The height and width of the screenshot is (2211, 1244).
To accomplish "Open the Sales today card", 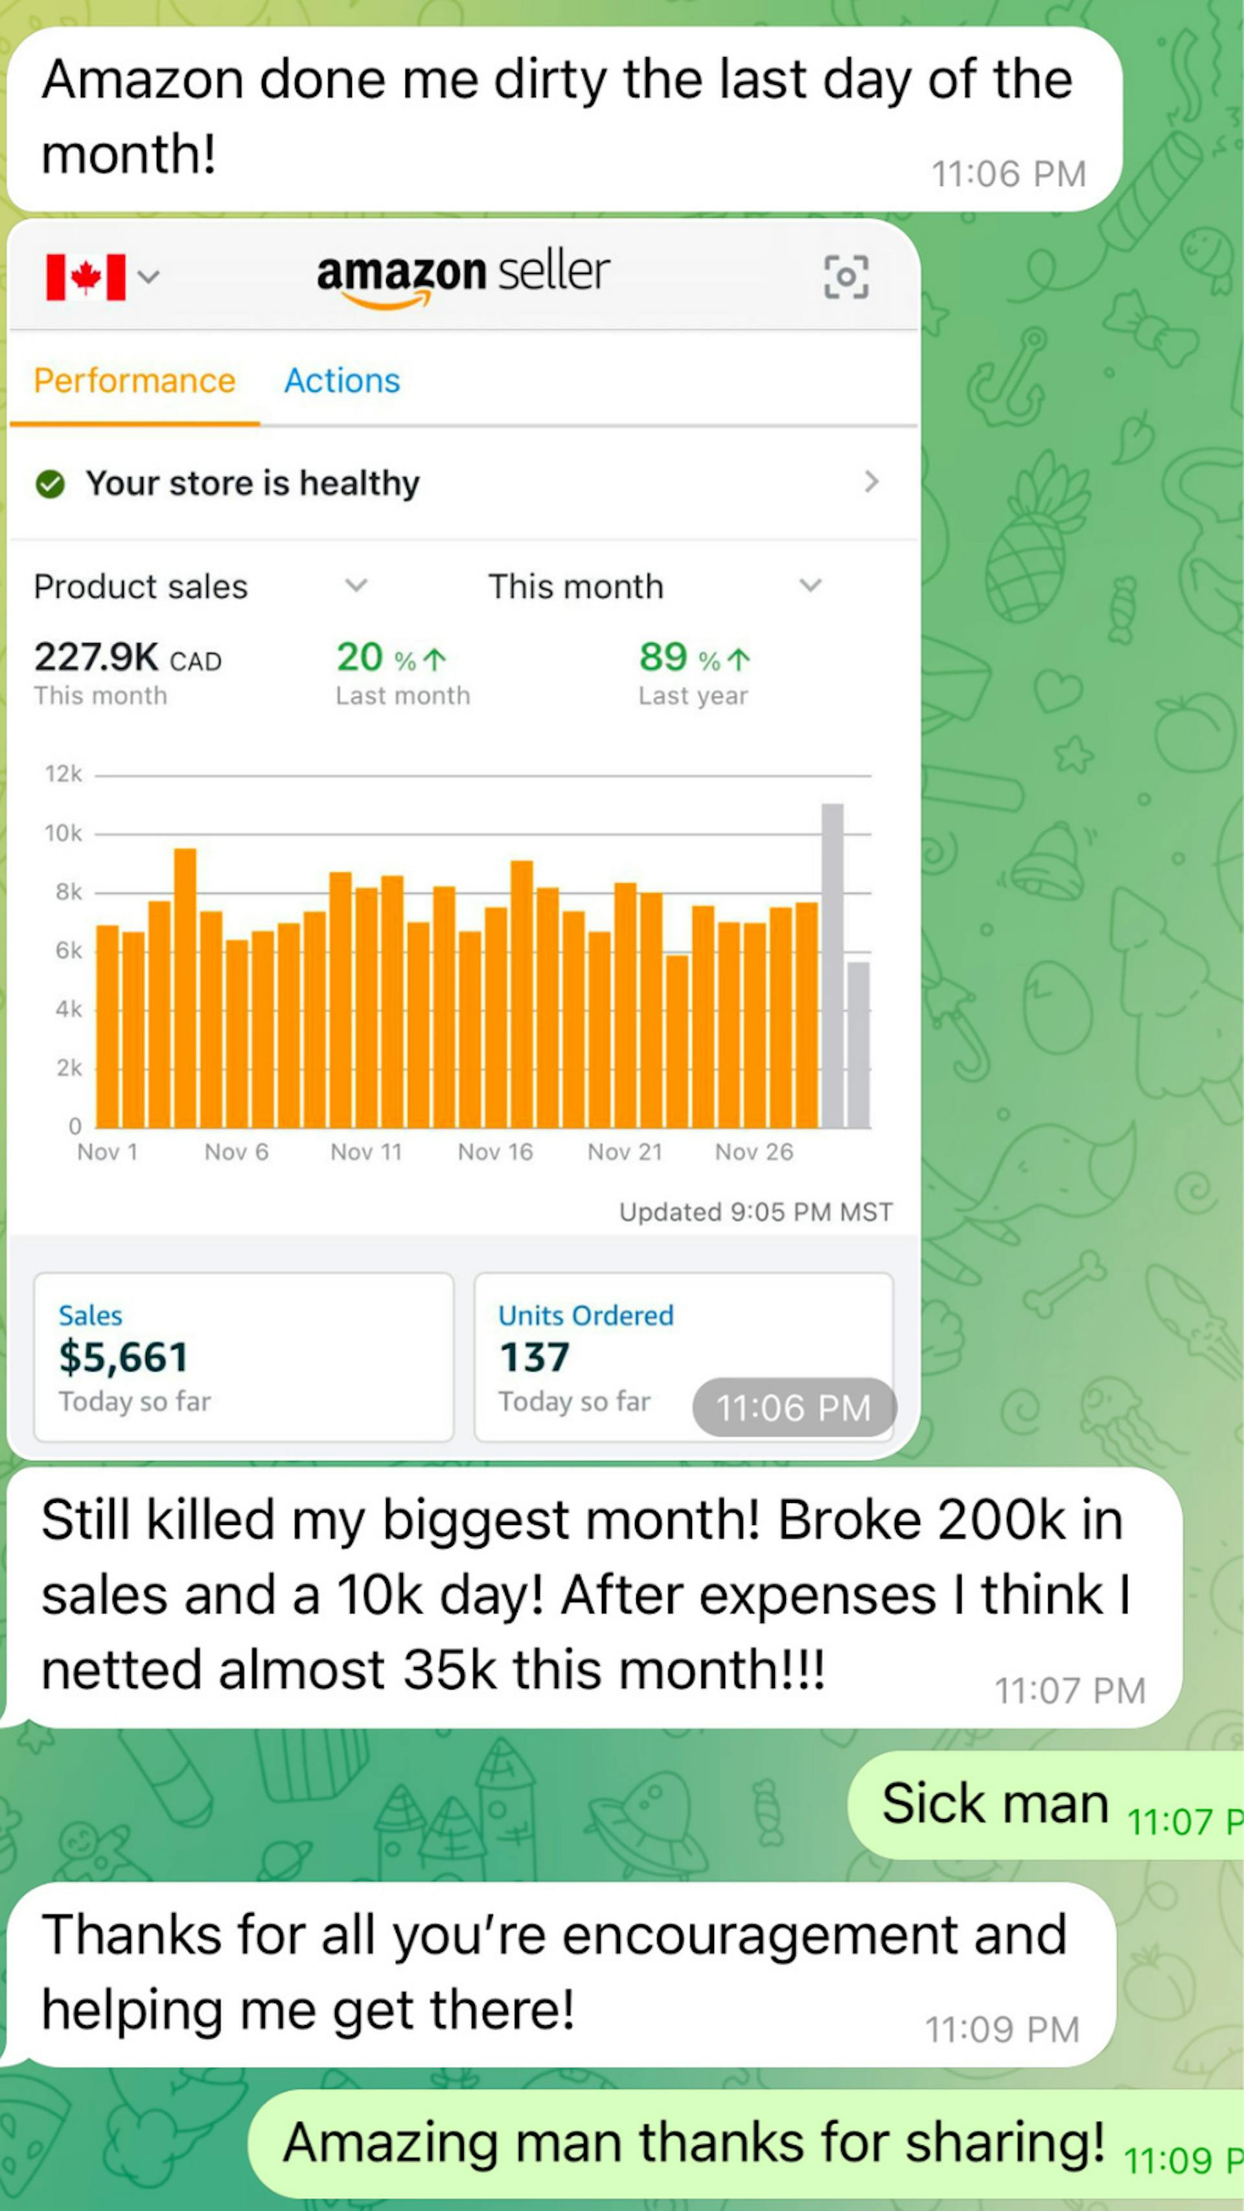I will [243, 1357].
